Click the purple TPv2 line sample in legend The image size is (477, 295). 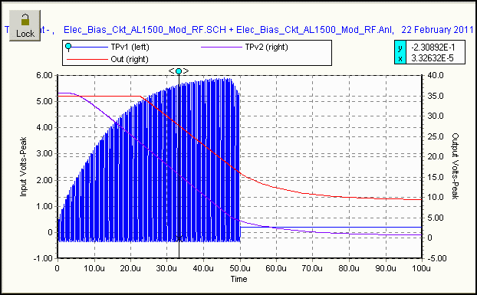(x=221, y=47)
